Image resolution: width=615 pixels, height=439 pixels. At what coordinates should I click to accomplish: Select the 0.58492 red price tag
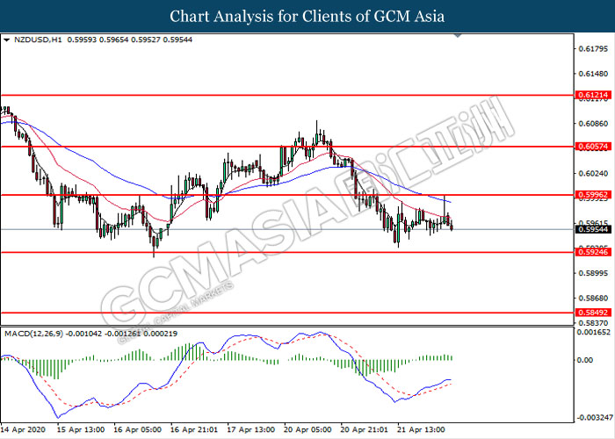pyautogui.click(x=589, y=313)
